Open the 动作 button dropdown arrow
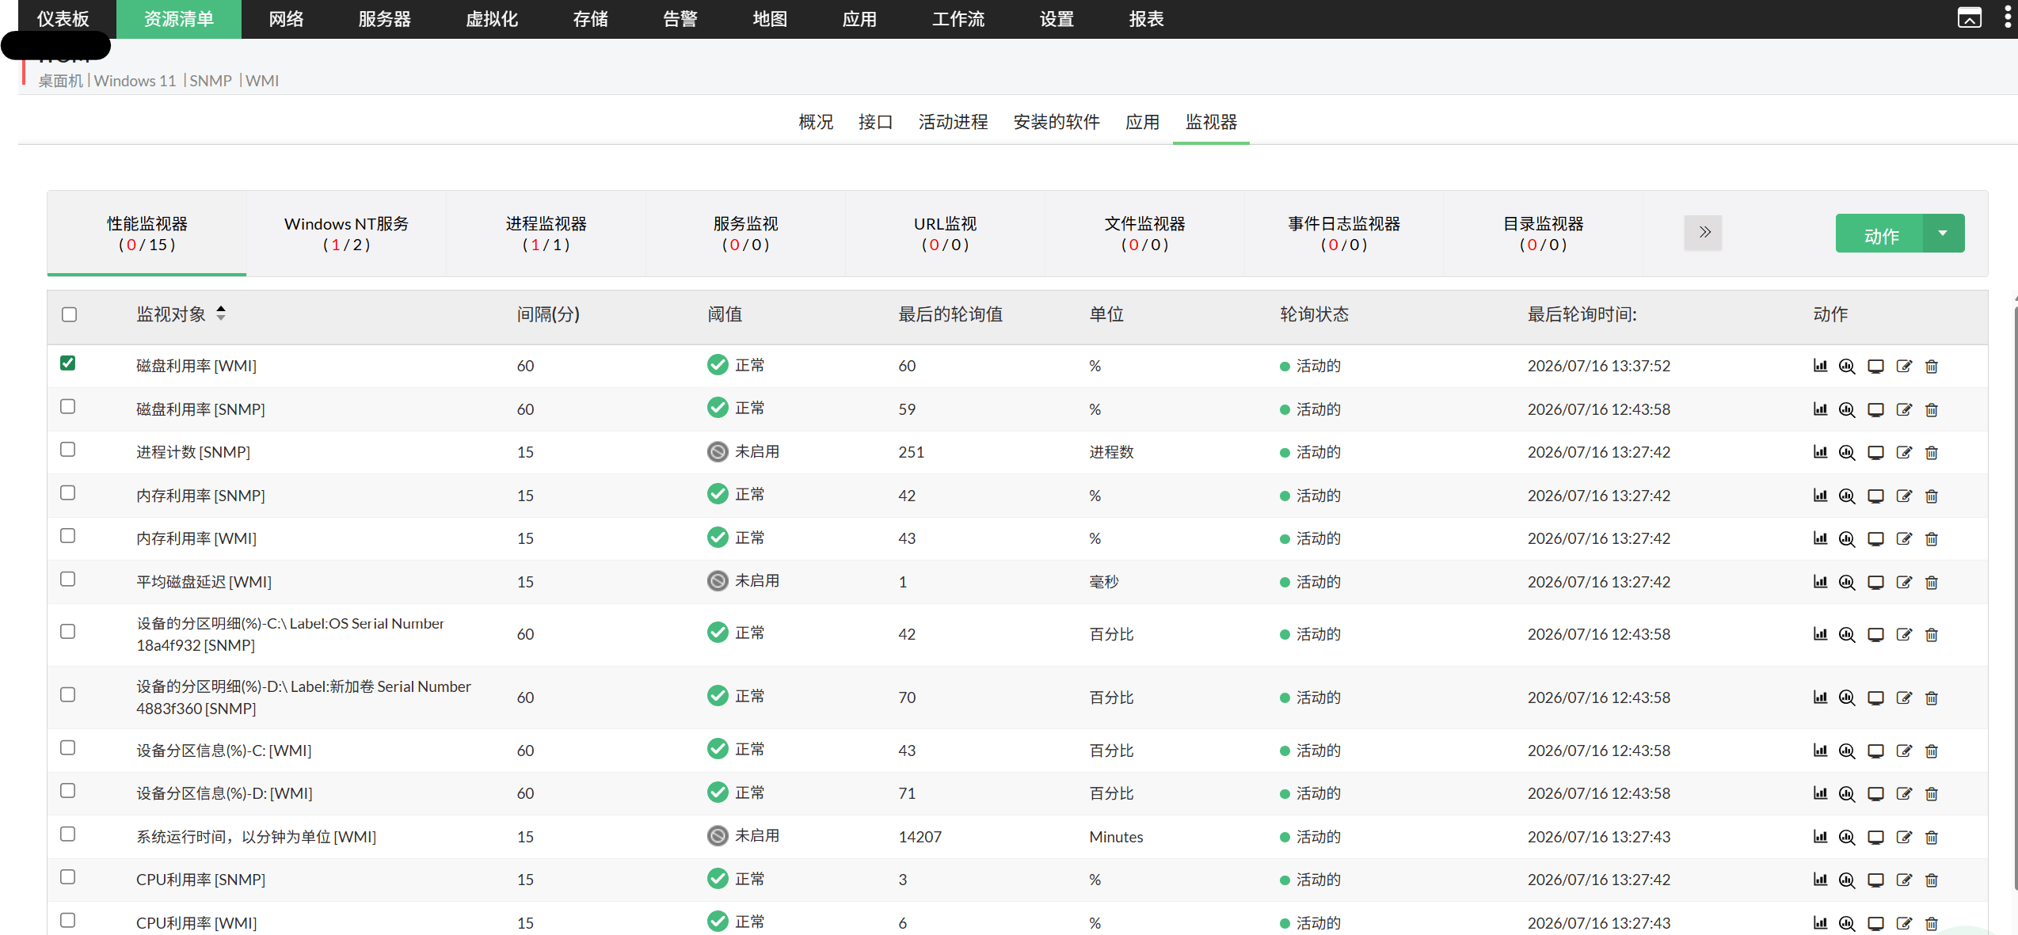The width and height of the screenshot is (2018, 935). pyautogui.click(x=1943, y=234)
